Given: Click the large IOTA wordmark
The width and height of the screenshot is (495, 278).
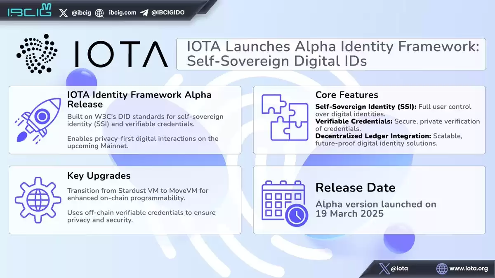Looking at the screenshot, I should pos(121,54).
